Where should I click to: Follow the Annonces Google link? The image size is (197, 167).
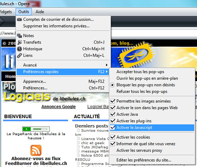click(x=58, y=107)
